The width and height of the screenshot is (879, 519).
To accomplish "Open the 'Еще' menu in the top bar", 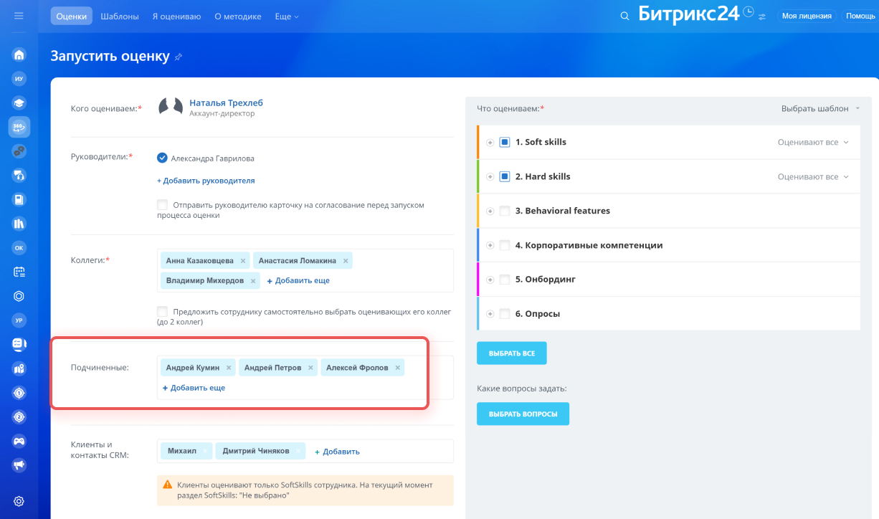I will (x=287, y=16).
